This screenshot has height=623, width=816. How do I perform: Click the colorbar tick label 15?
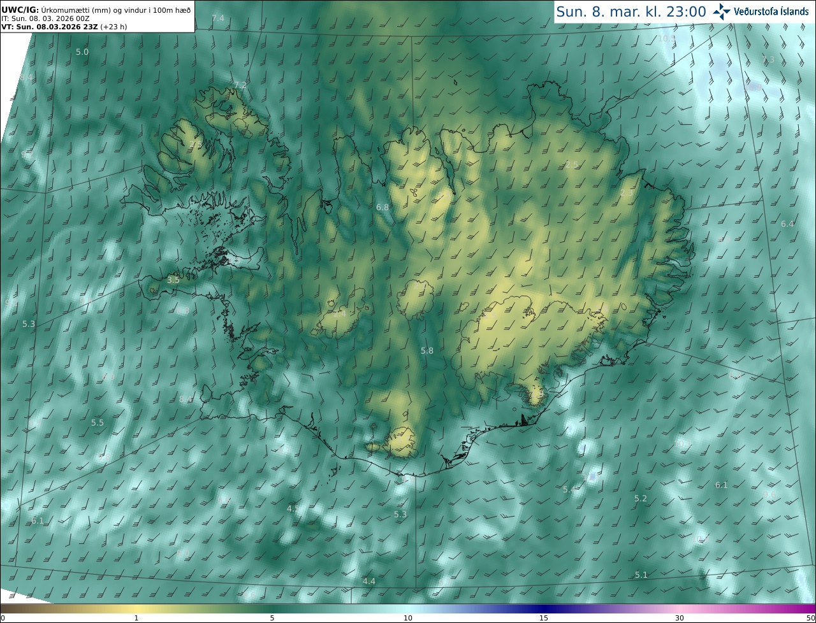tap(544, 618)
